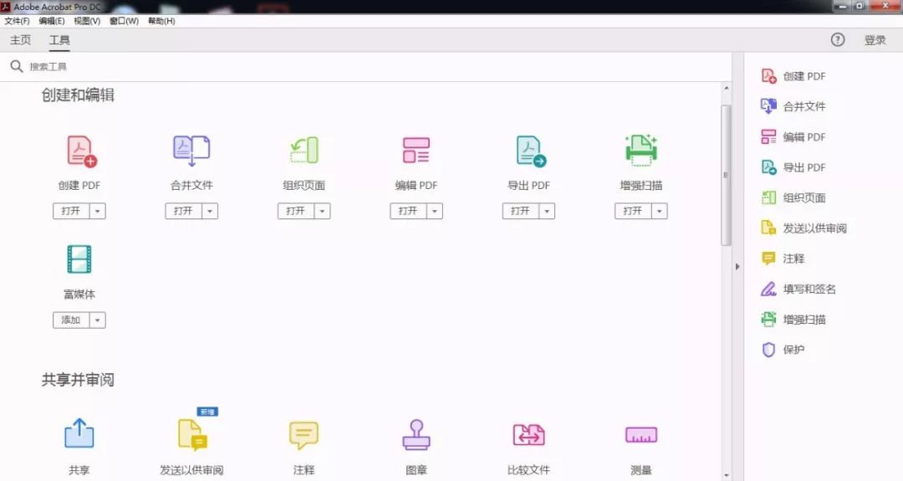
Task: Expand the dropdown arrow under 合并文件
Action: 210,211
